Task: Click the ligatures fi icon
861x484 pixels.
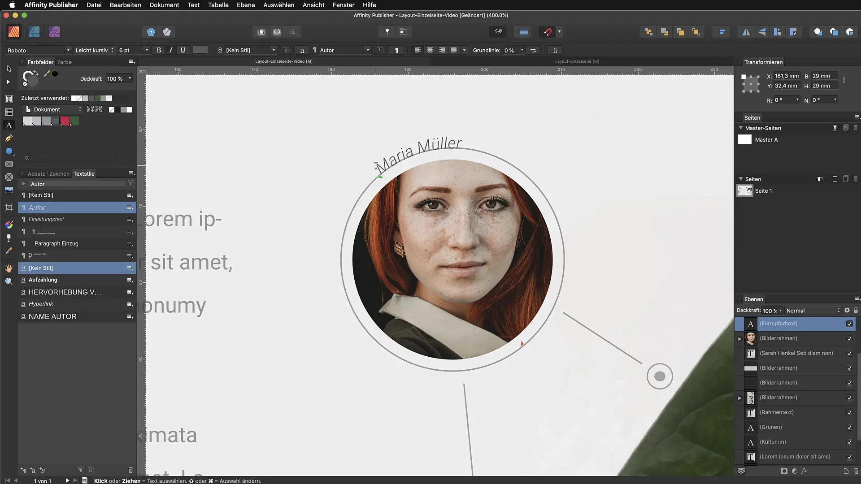Action: tap(555, 50)
